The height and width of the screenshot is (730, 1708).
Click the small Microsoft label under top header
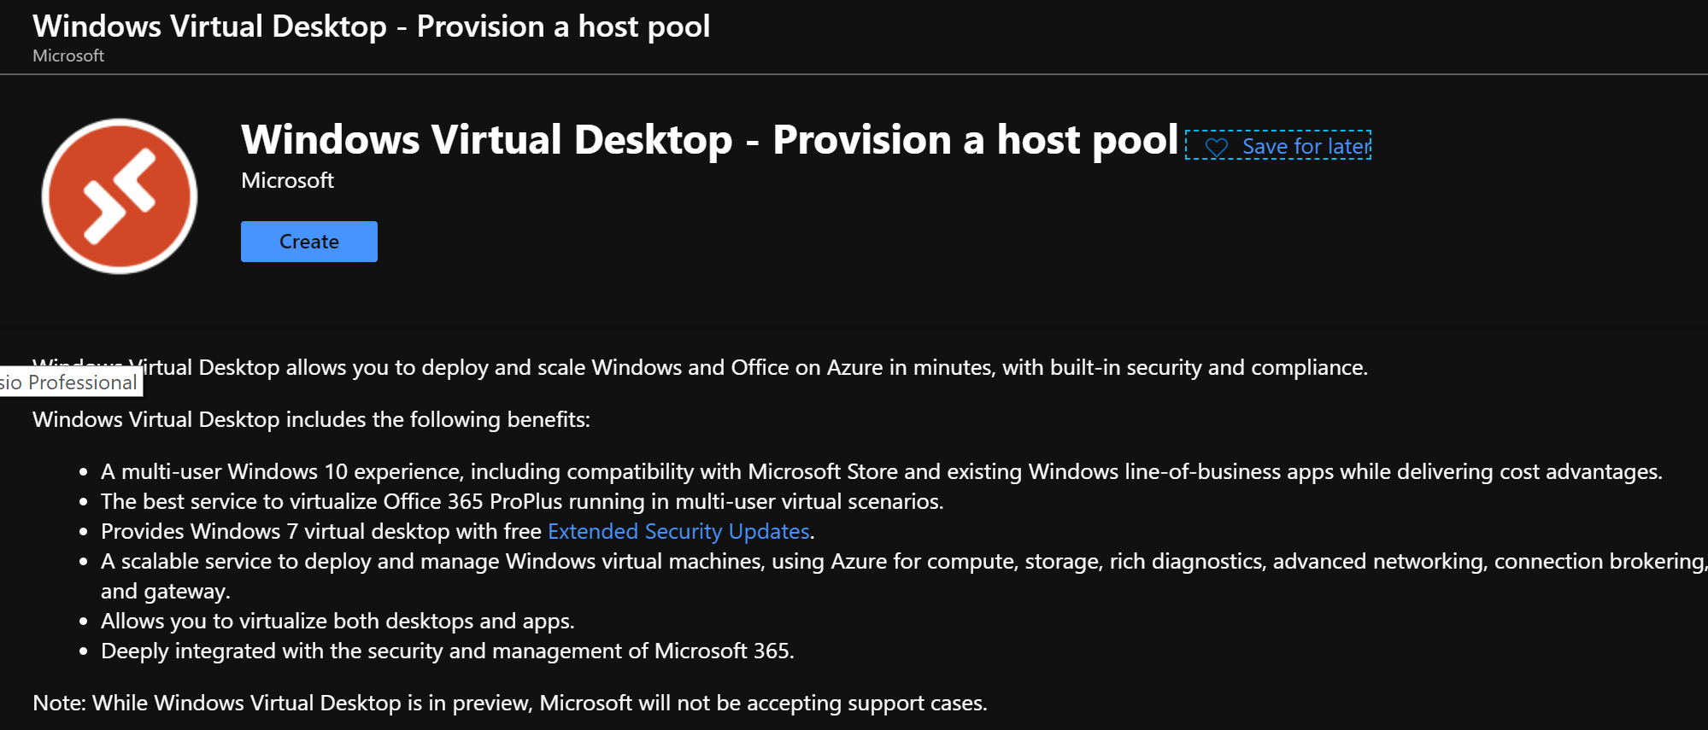[x=68, y=55]
